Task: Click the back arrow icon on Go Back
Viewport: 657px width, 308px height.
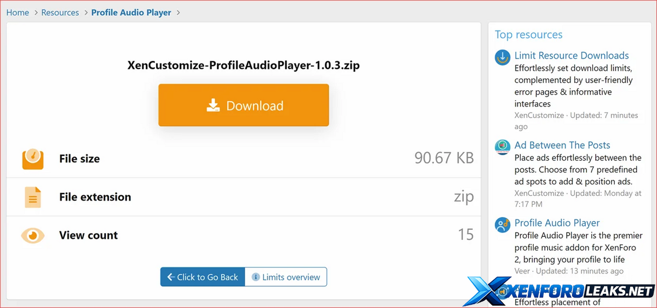Action: pos(171,277)
